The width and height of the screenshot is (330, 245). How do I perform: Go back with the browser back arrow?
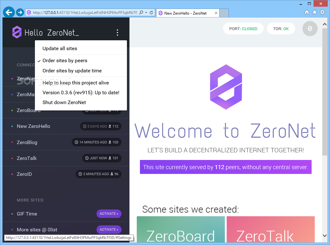tap(9, 12)
